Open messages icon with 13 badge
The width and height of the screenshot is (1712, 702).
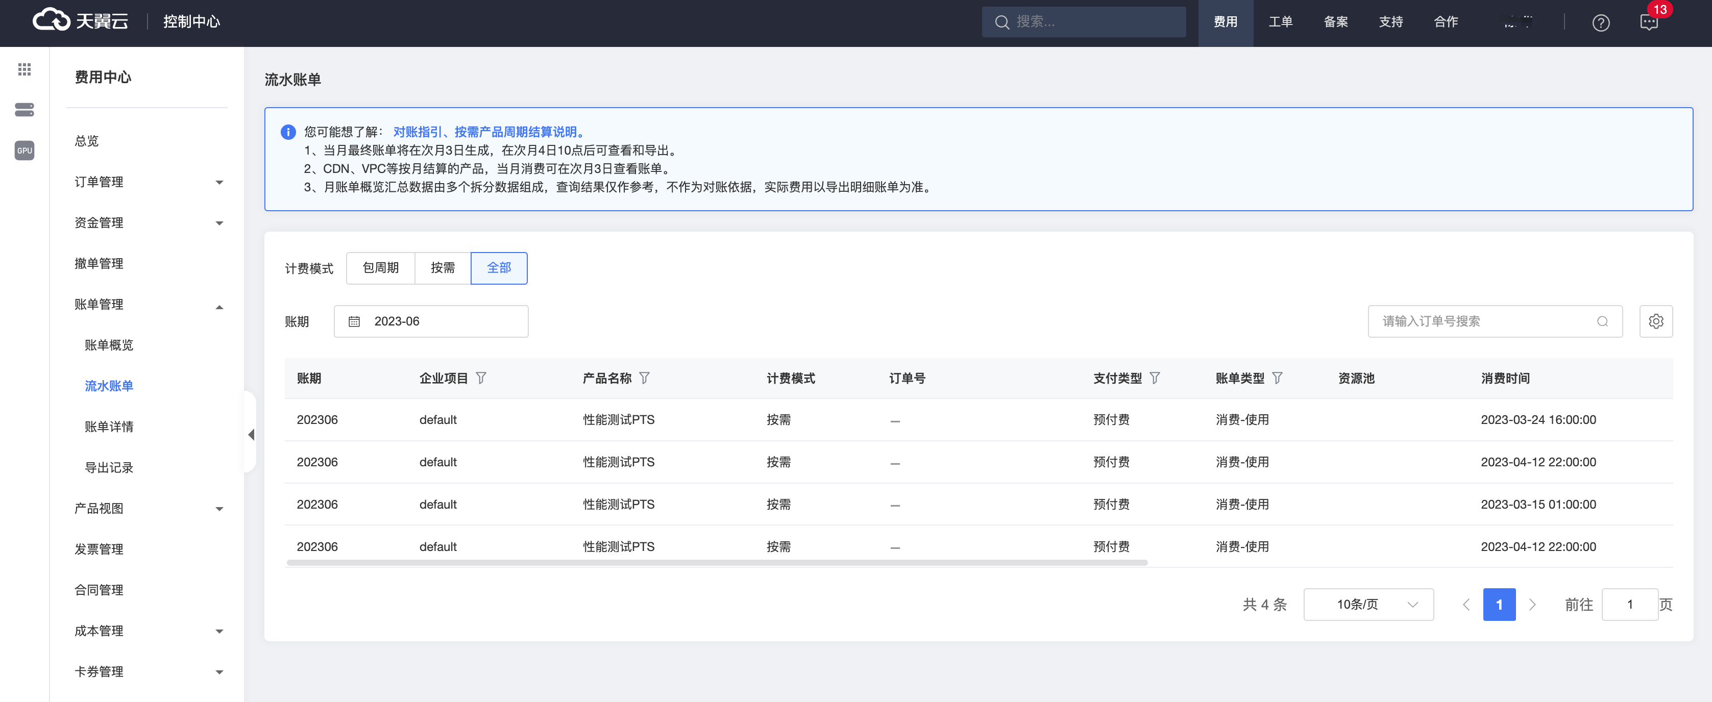tap(1648, 23)
